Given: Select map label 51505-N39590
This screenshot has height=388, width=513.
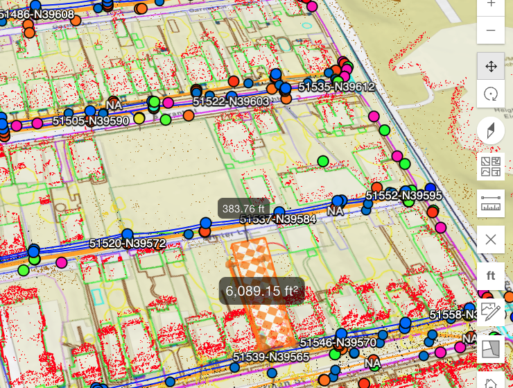Looking at the screenshot, I should tap(91, 121).
